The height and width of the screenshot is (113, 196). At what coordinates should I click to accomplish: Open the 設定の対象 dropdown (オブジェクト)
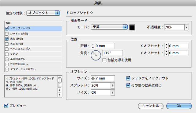[43, 13]
